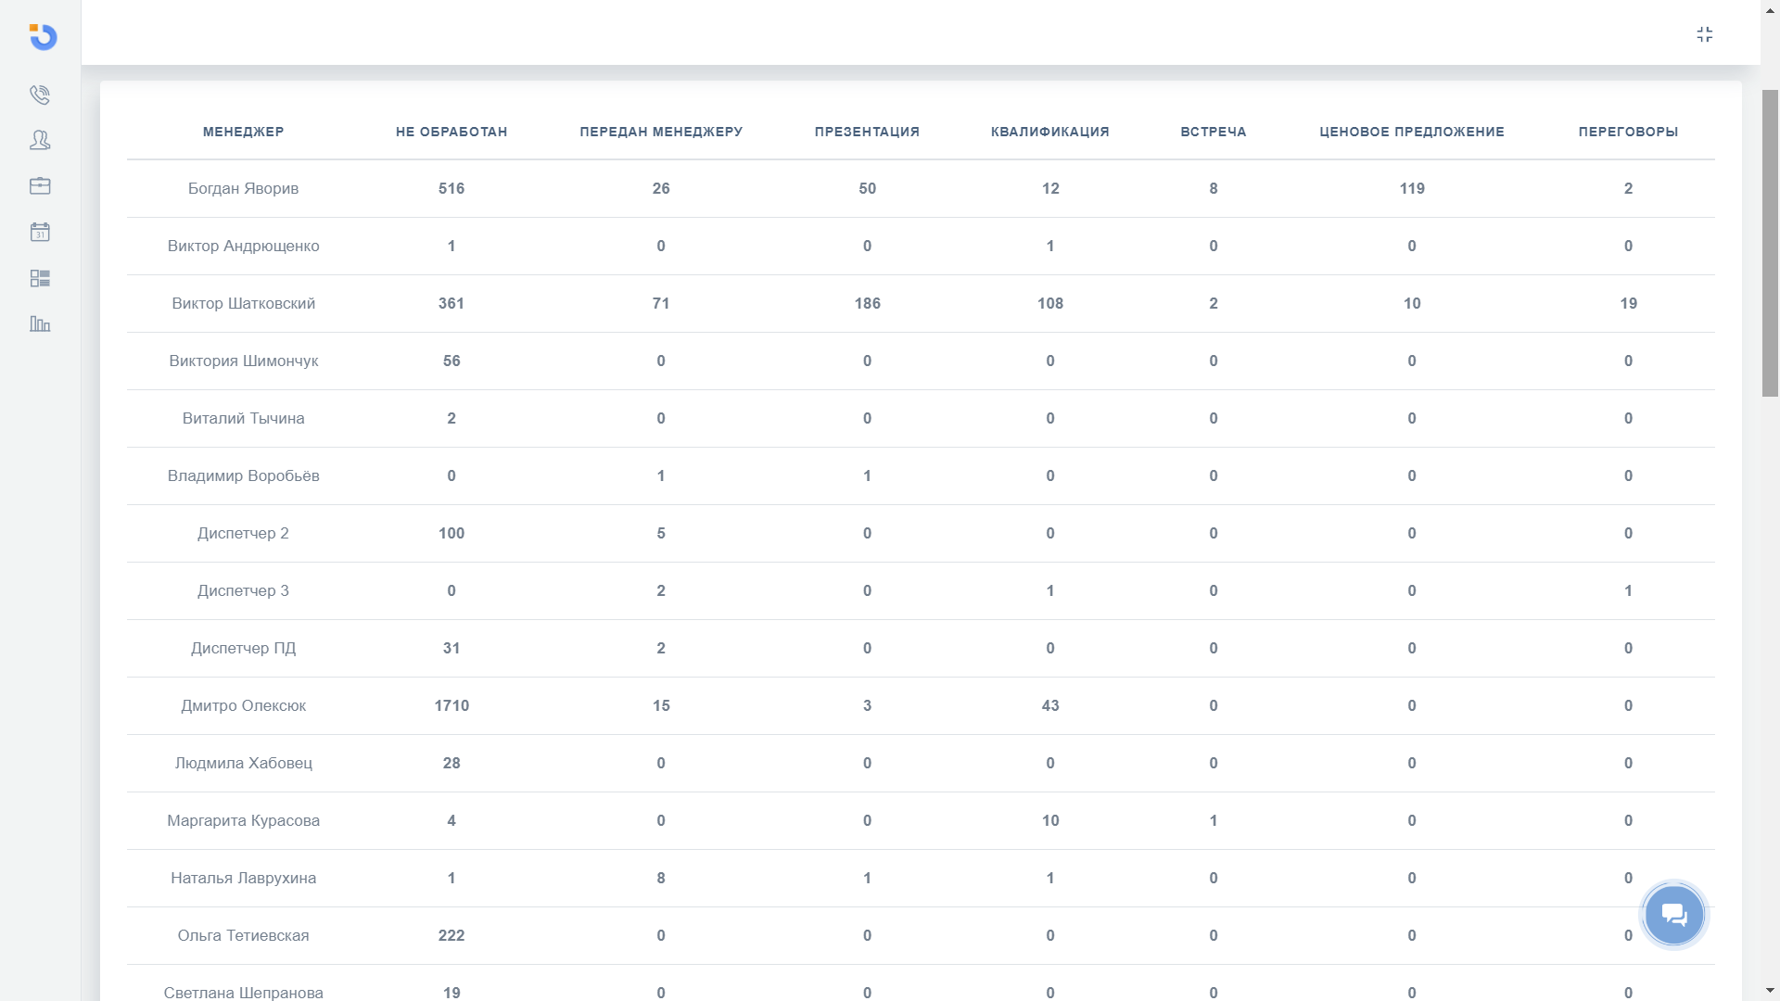Click the Менеджер column header
This screenshot has width=1780, height=1001.
243,132
